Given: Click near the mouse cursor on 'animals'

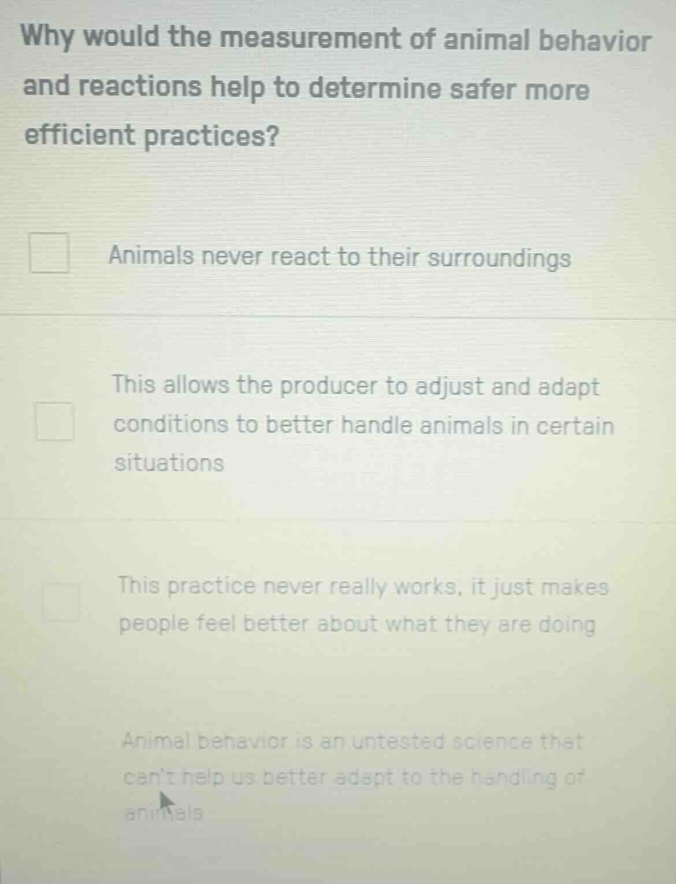Looking at the screenshot, I should pos(165,813).
